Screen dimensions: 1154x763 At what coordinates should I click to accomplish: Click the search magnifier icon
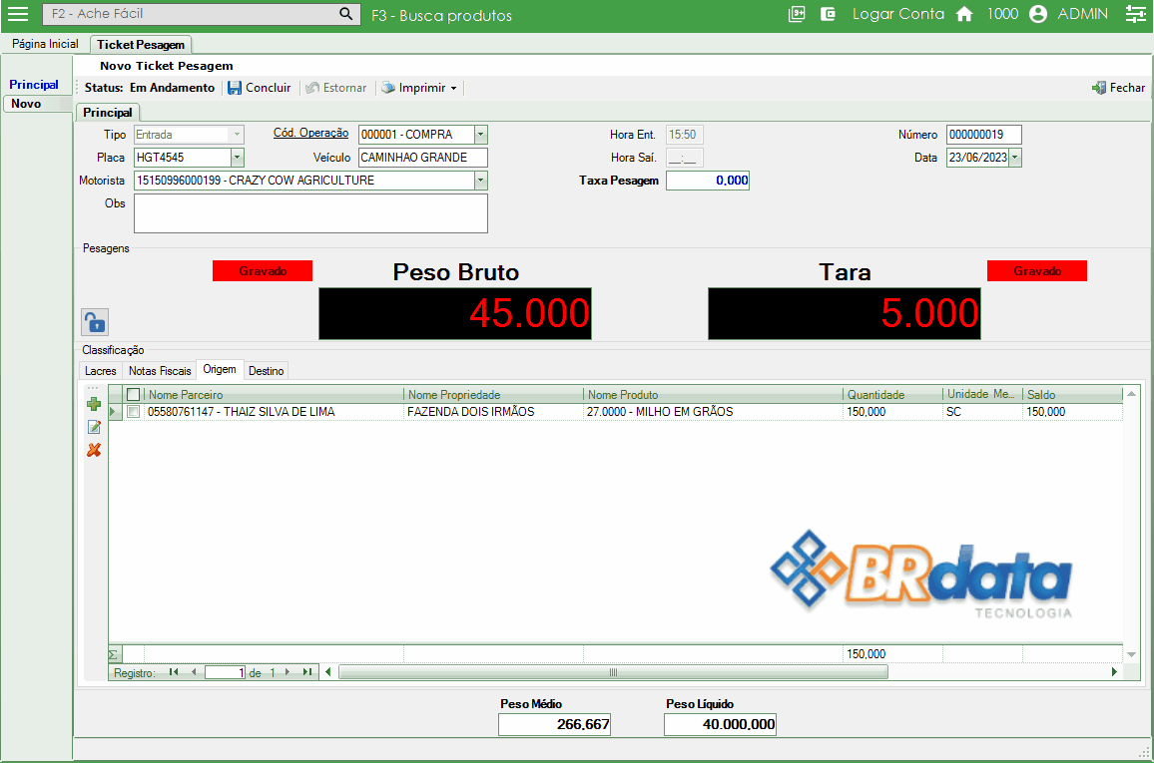(x=346, y=14)
